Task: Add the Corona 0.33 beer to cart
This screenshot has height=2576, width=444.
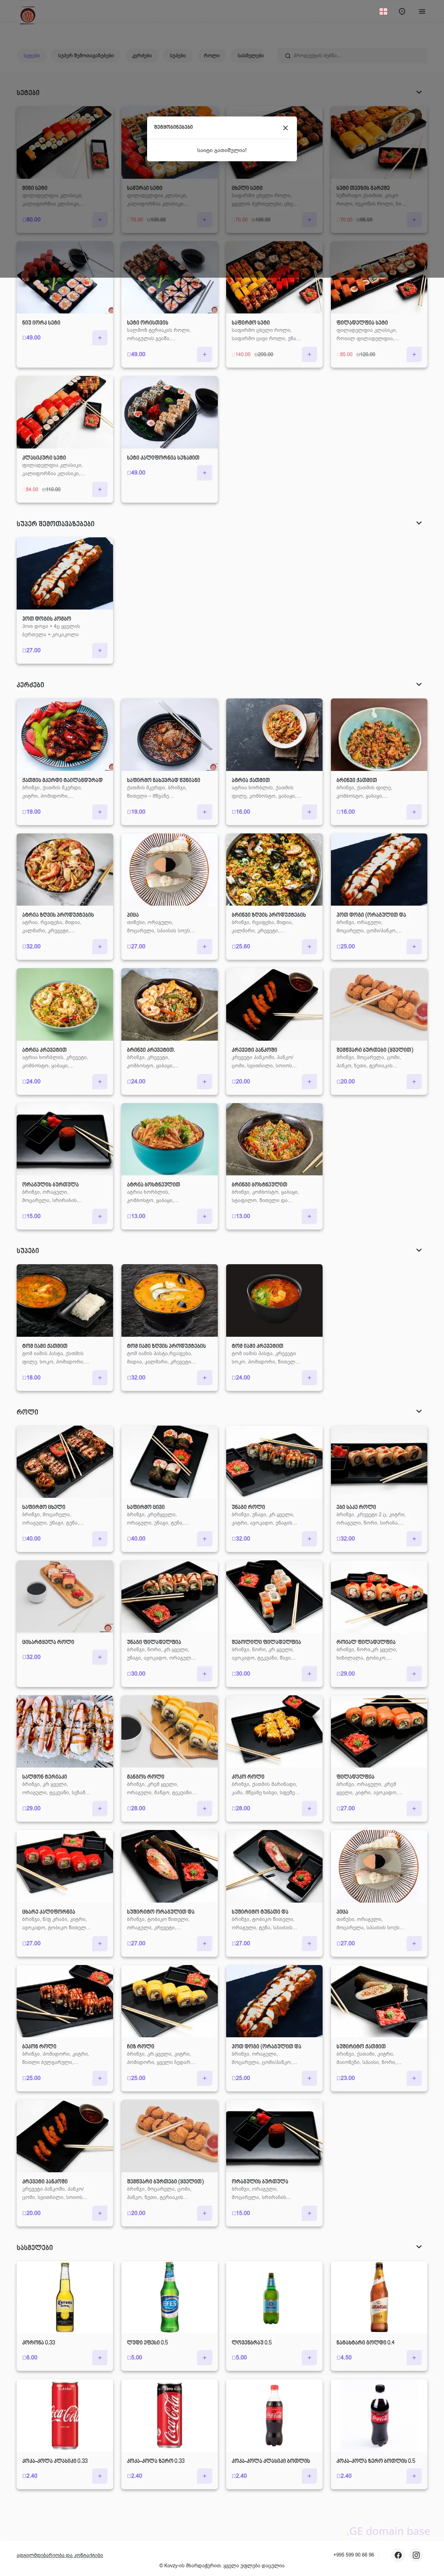Action: point(100,2357)
